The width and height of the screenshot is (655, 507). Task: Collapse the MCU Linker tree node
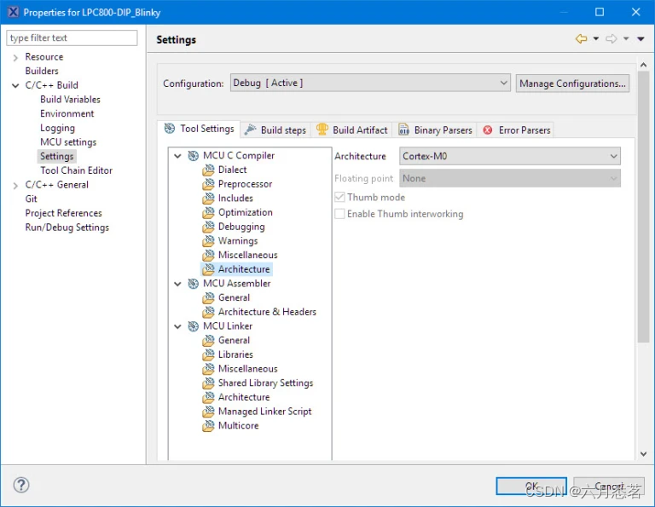point(178,326)
